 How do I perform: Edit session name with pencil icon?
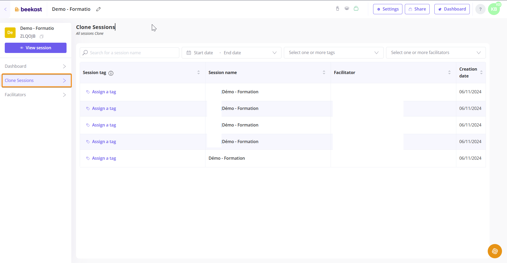[98, 9]
